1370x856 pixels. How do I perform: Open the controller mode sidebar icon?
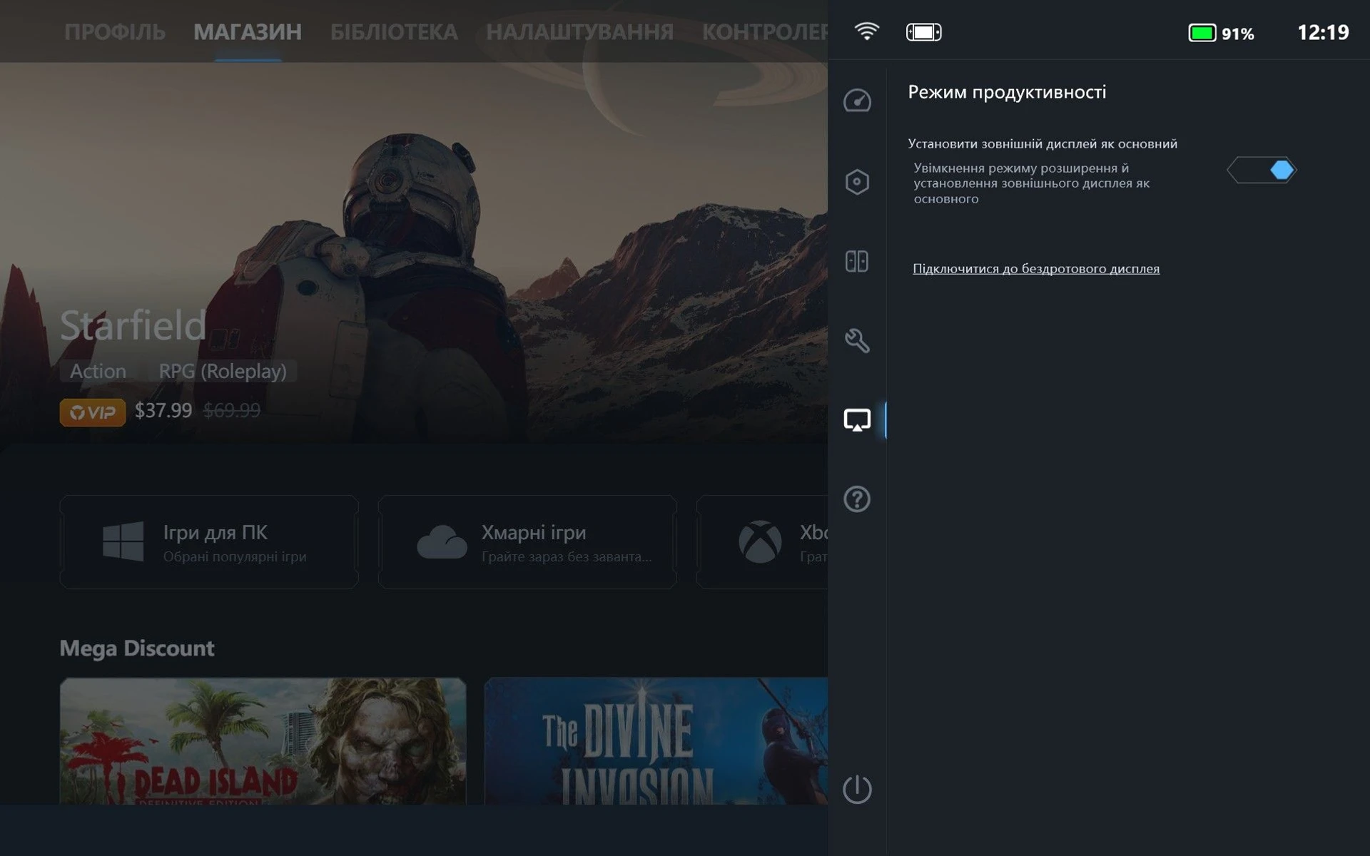point(857,261)
